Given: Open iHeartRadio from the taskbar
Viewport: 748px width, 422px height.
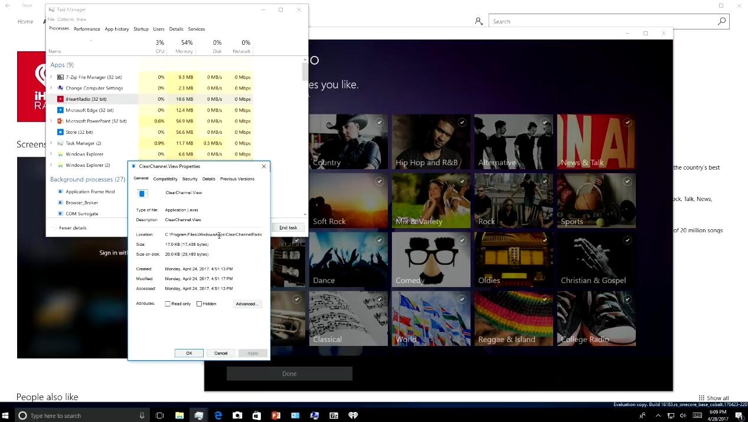Looking at the screenshot, I should click(353, 416).
